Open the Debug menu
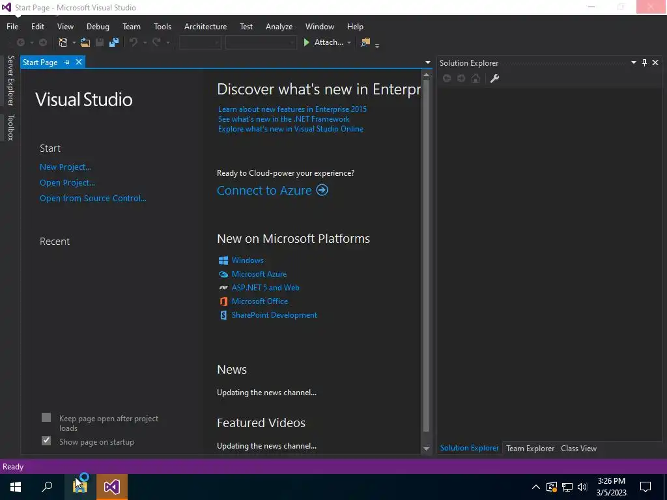Screen dimensions: 667x500 pos(98,26)
